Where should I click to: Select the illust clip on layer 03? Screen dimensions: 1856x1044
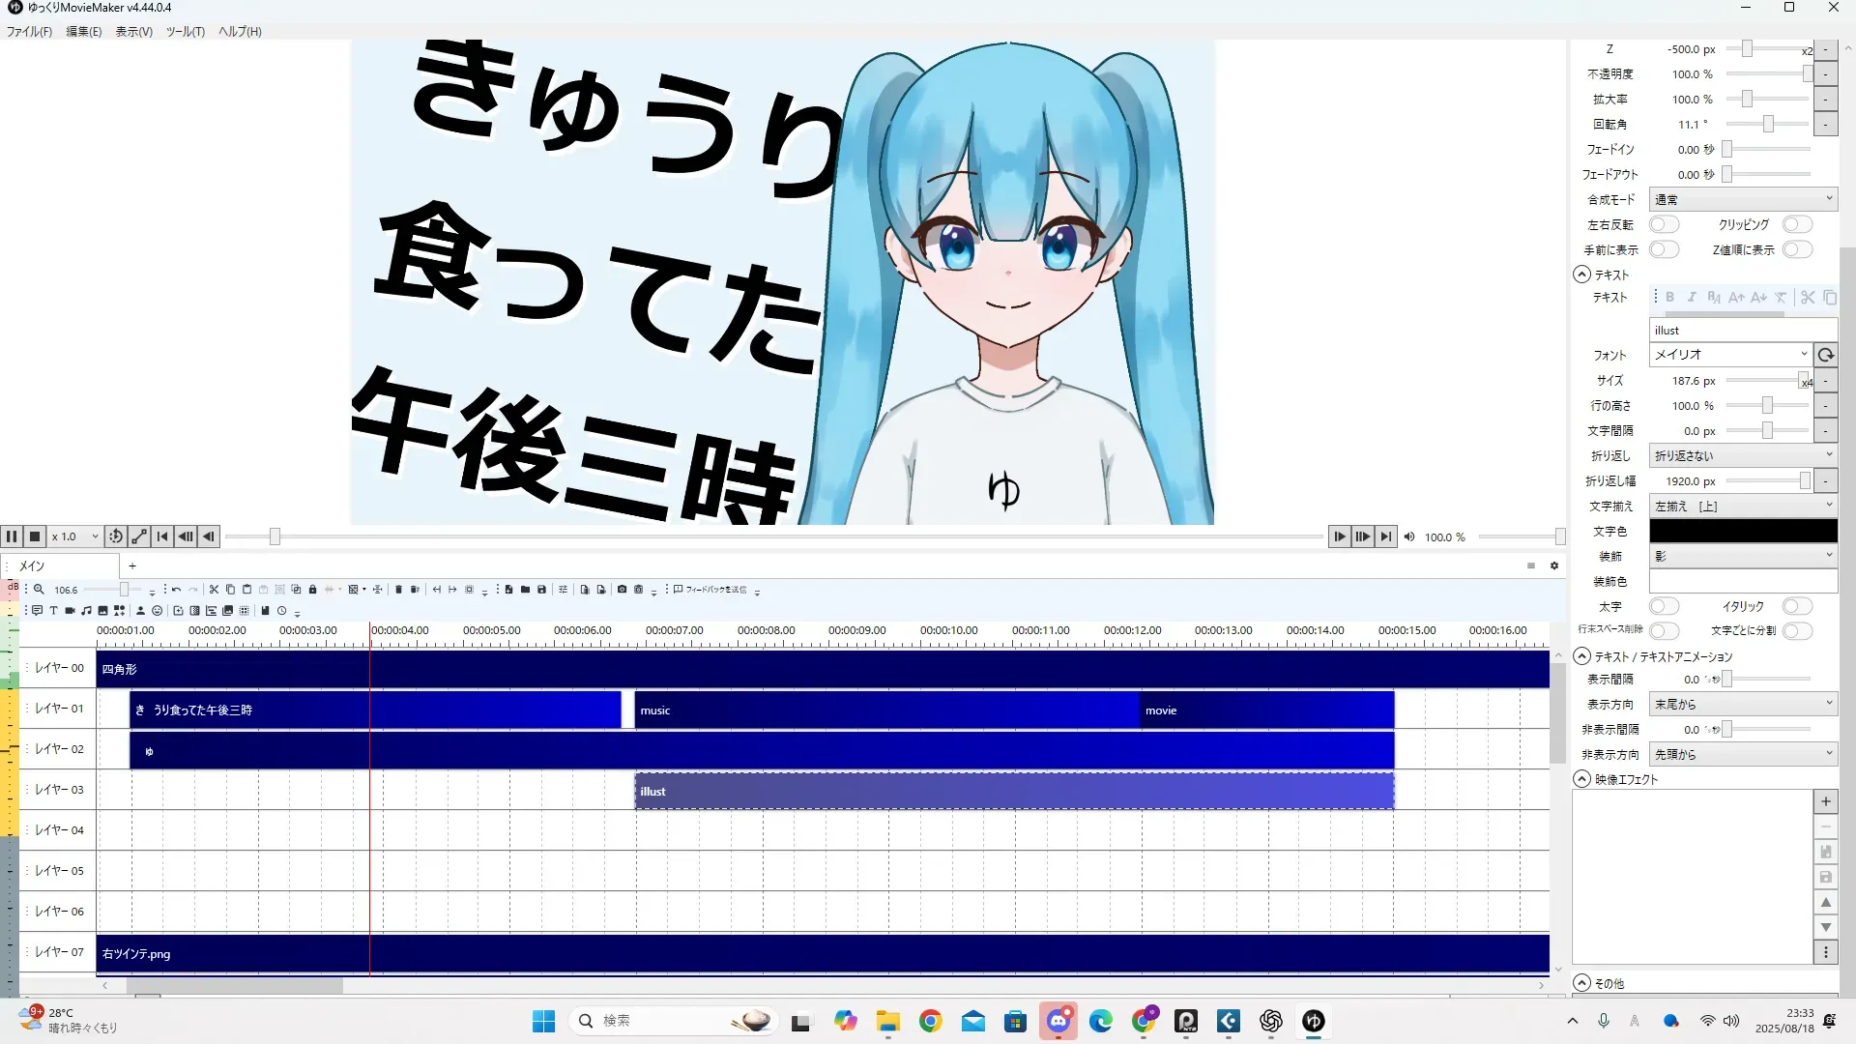pyautogui.click(x=1013, y=792)
